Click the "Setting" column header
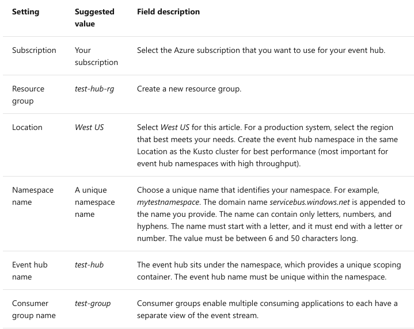414x329 pixels. (x=26, y=12)
